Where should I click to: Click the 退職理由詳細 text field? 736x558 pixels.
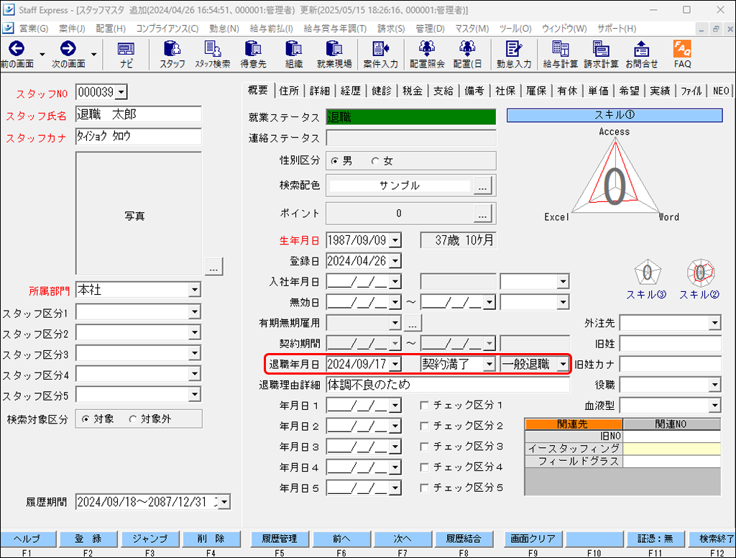[448, 385]
